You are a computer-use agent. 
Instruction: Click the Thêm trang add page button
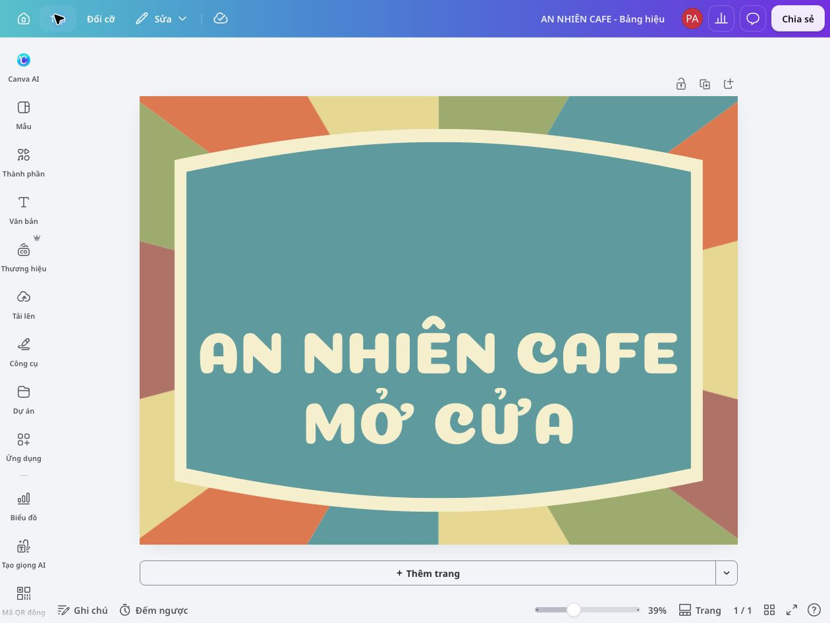428,573
